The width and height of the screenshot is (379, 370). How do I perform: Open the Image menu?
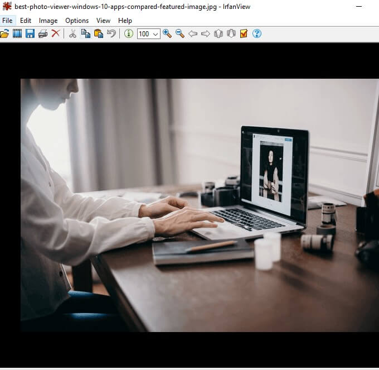48,21
